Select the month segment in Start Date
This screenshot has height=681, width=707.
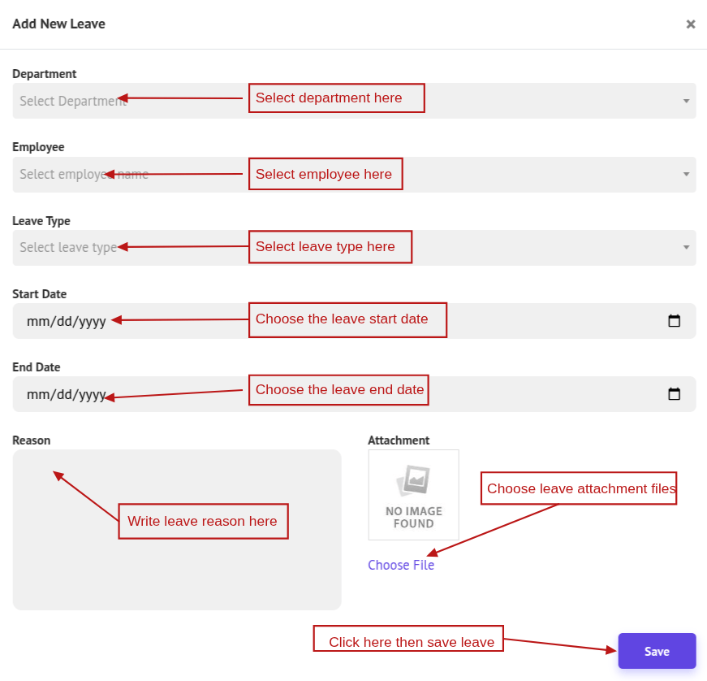(37, 322)
